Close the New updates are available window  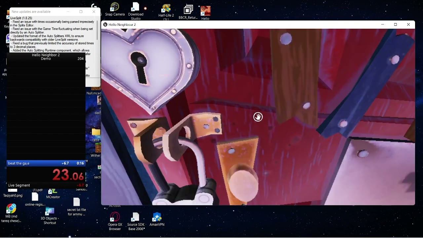tap(94, 12)
